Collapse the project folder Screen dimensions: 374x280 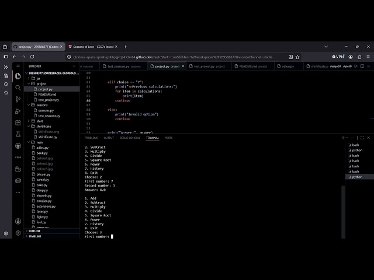tap(29, 83)
